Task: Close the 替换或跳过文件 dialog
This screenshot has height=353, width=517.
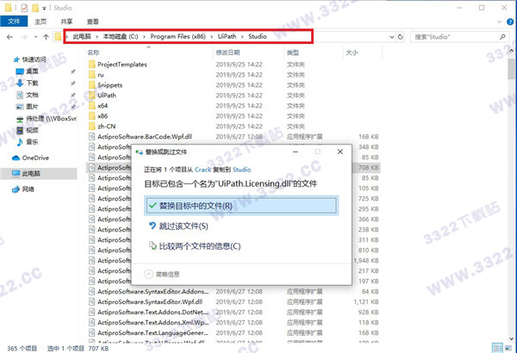Action: point(340,152)
